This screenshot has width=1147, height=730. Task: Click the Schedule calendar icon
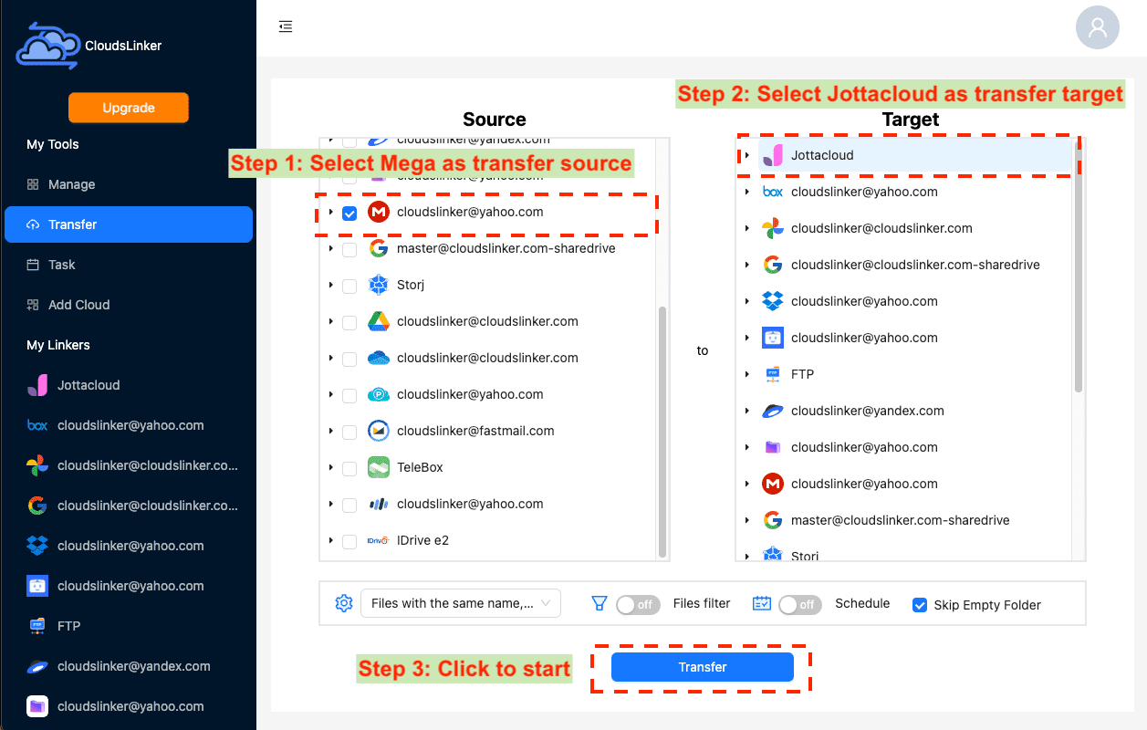point(762,603)
